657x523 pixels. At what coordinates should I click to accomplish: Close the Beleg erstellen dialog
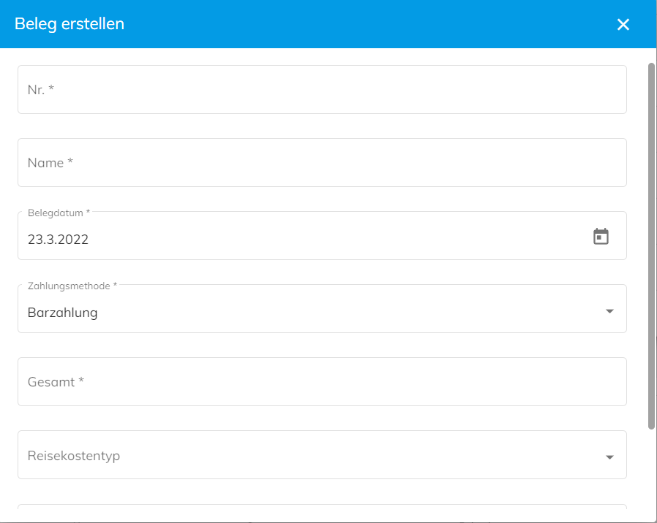point(623,24)
